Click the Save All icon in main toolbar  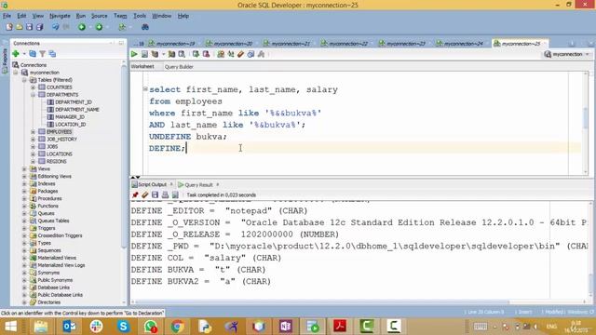click(39, 27)
